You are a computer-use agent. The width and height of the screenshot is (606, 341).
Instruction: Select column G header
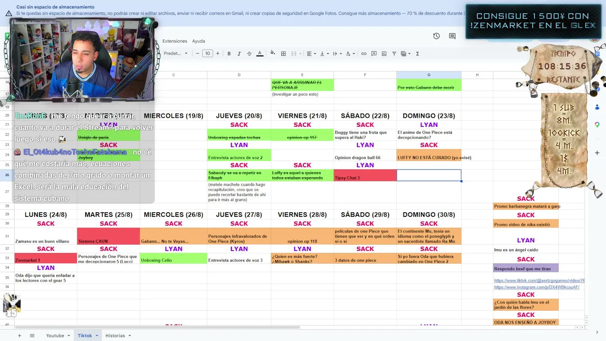[x=429, y=75]
